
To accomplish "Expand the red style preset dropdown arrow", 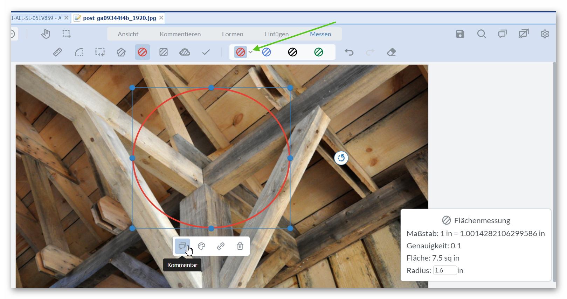I will click(x=250, y=52).
